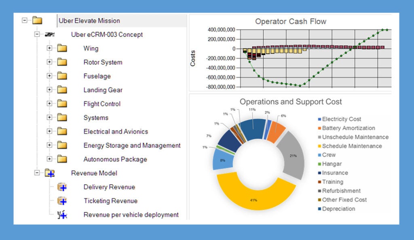Click the Ticketing Revenue icon
This screenshot has width=414, height=240.
62,201
